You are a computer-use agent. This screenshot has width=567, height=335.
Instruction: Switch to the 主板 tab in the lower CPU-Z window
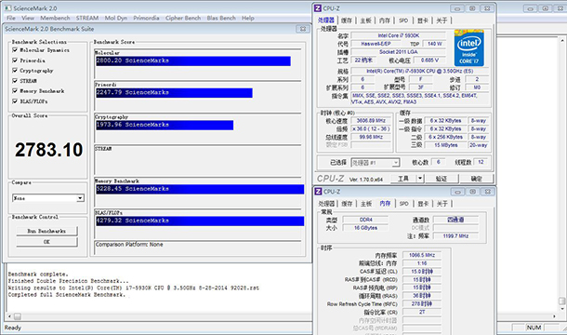click(366, 204)
